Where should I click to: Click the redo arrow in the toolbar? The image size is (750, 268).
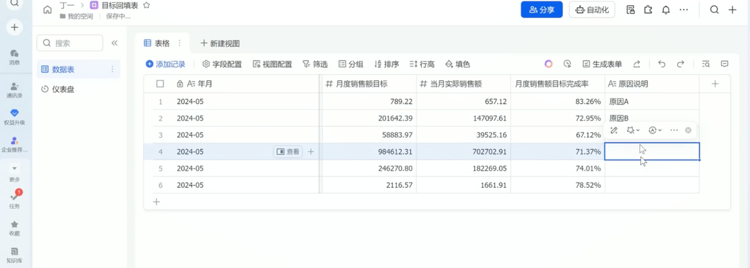click(681, 64)
